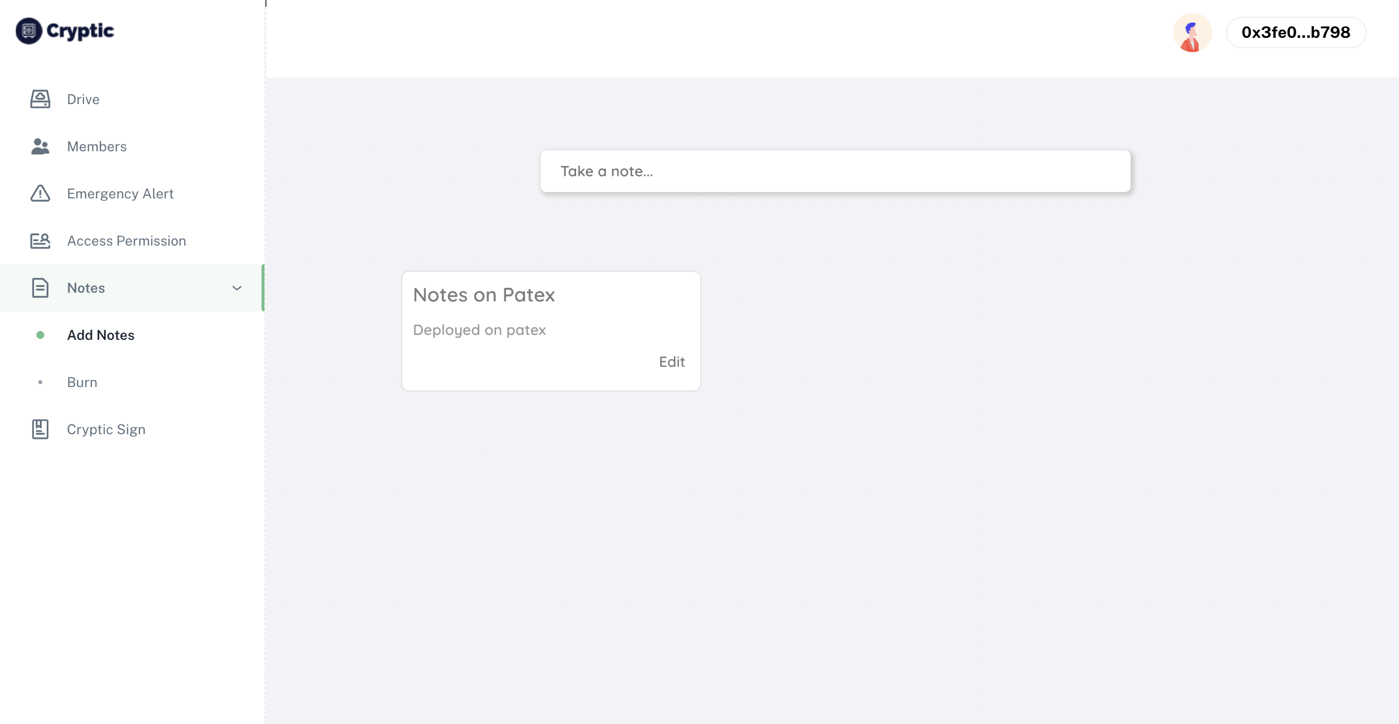This screenshot has height=724, width=1399.
Task: Open the Burn submenu item
Action: click(82, 382)
